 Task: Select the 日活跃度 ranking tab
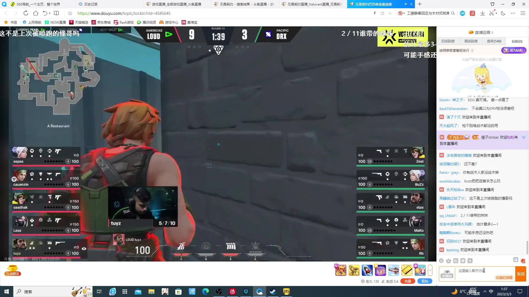pos(448,41)
